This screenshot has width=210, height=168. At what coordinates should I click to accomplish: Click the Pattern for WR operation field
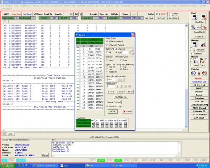point(111,79)
